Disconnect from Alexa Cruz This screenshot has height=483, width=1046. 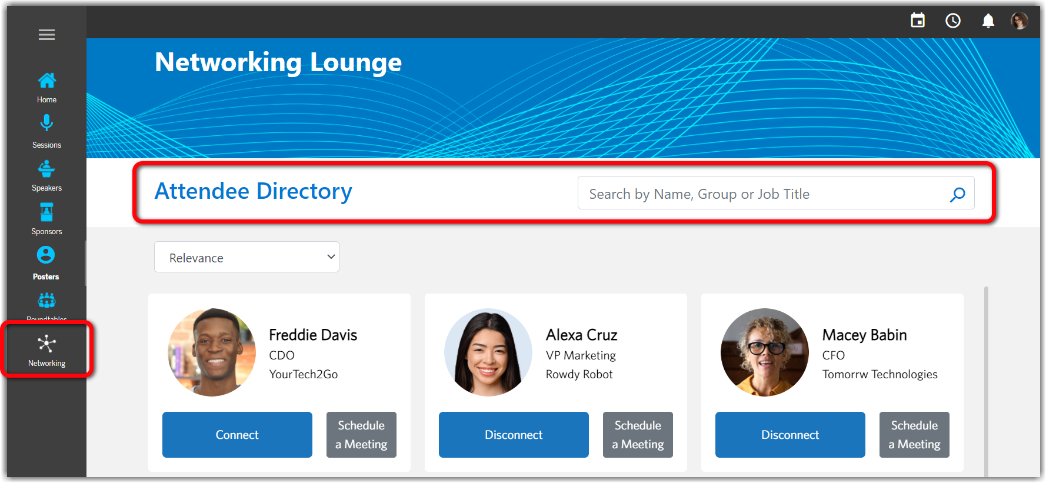(x=514, y=435)
